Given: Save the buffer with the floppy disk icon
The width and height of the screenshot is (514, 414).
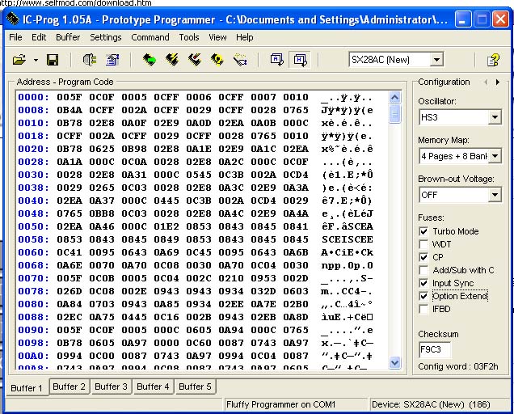Looking at the screenshot, I should pyautogui.click(x=53, y=60).
